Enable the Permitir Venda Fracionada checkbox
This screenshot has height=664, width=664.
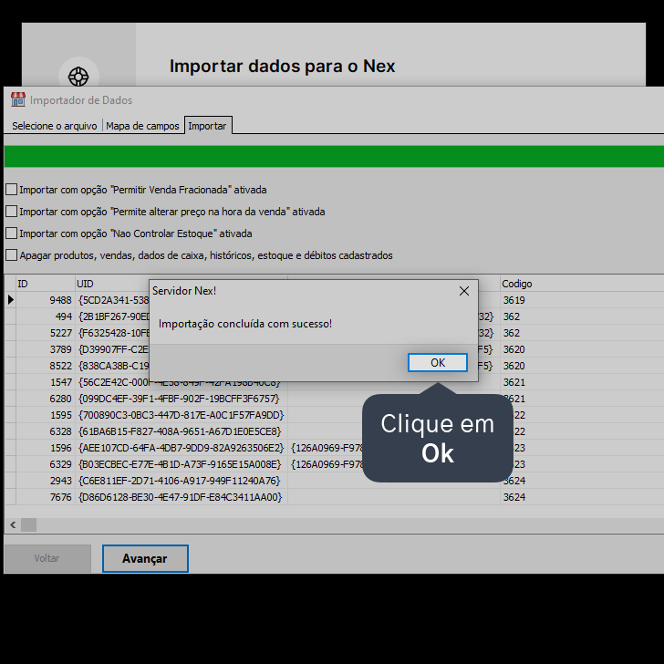(x=12, y=190)
